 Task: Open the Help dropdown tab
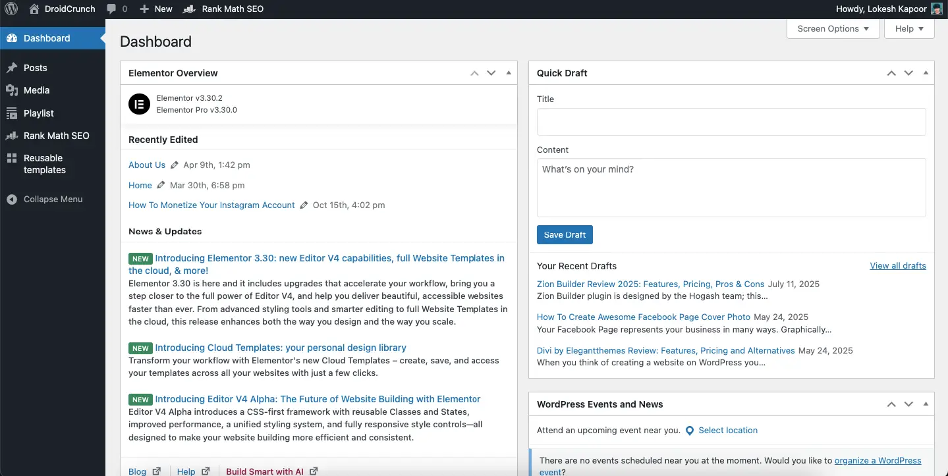[x=910, y=28]
